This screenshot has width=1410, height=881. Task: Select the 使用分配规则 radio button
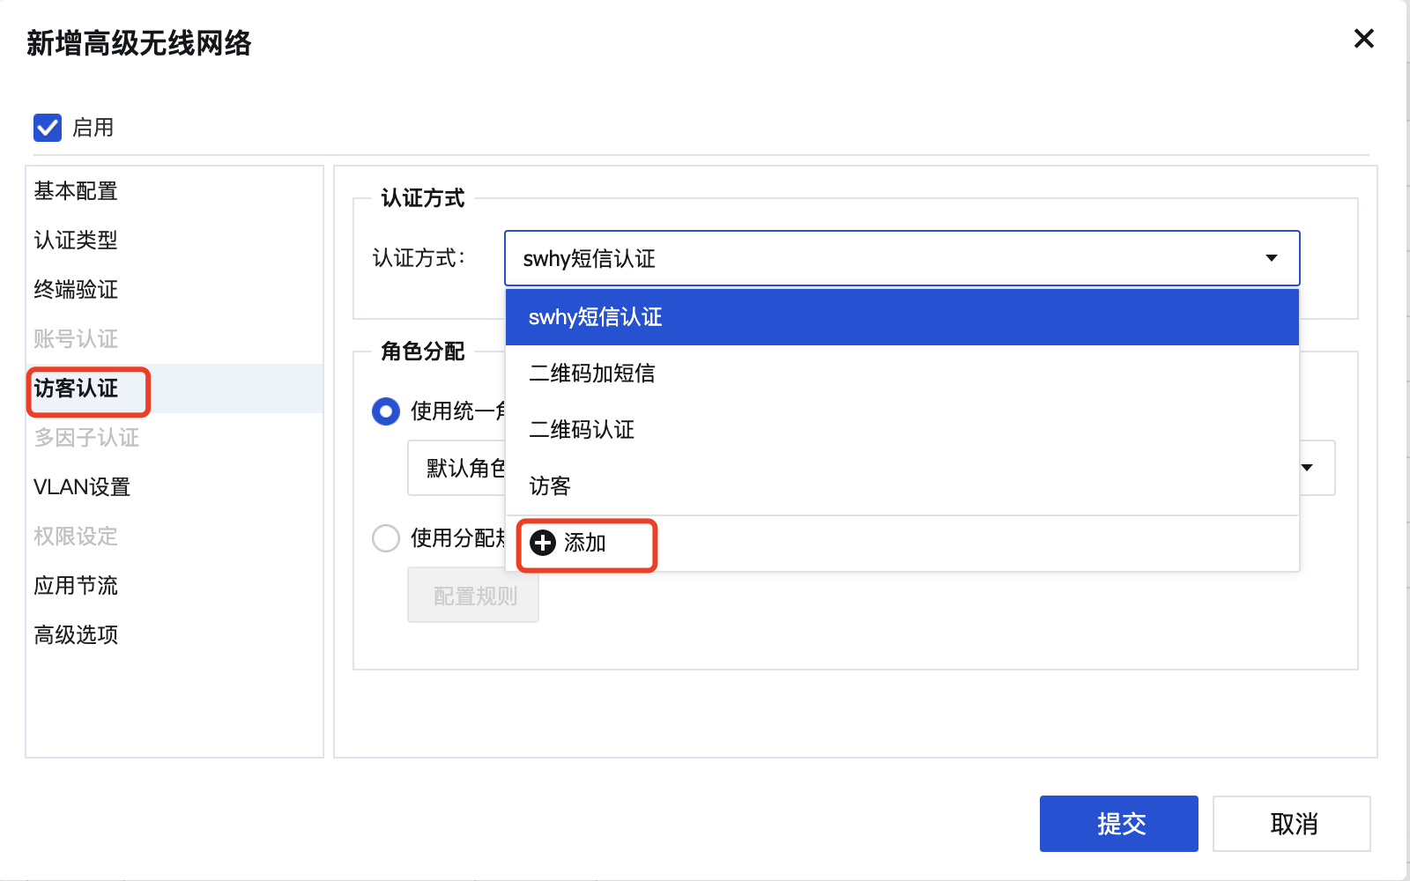386,538
